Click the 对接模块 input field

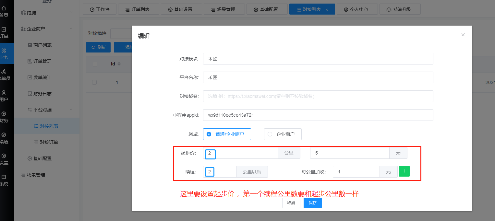[x=318, y=59]
